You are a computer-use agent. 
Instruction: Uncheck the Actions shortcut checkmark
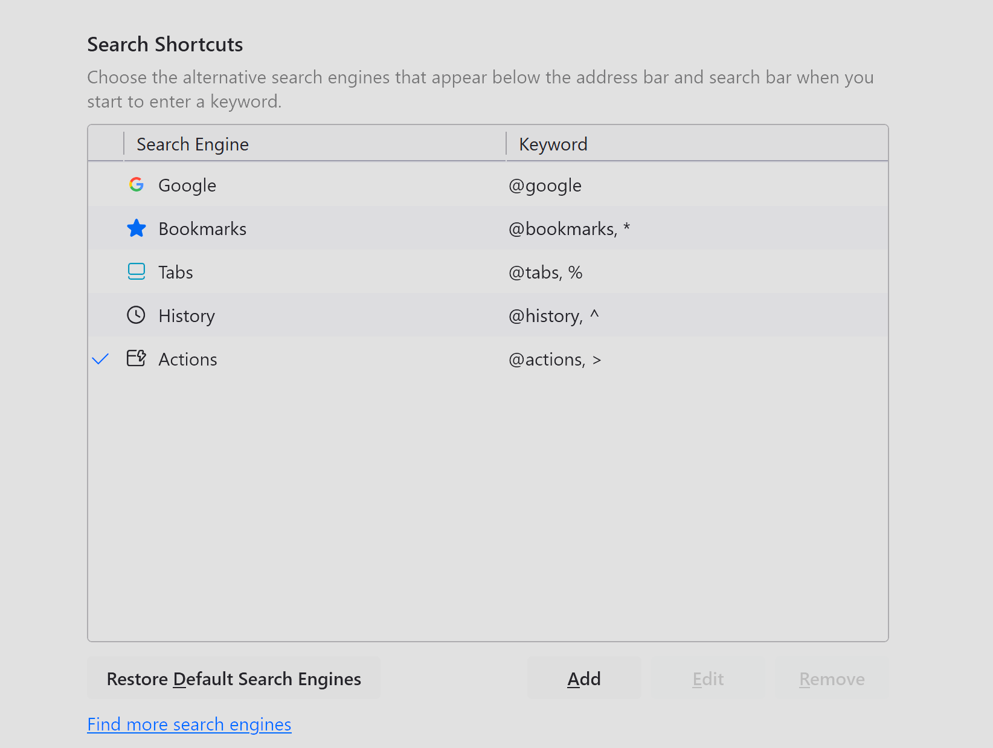[100, 359]
